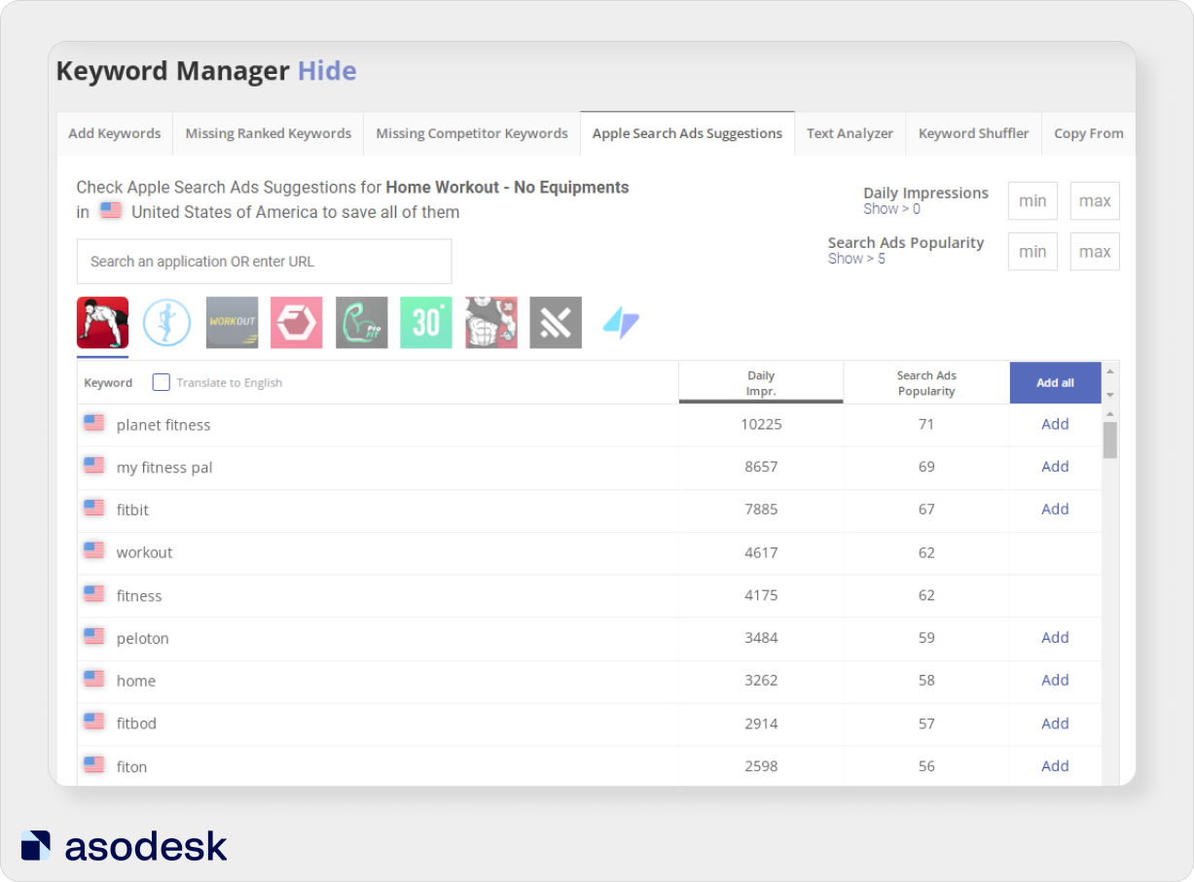
Task: Focus the Search an application OR enter URL field
Action: click(265, 262)
